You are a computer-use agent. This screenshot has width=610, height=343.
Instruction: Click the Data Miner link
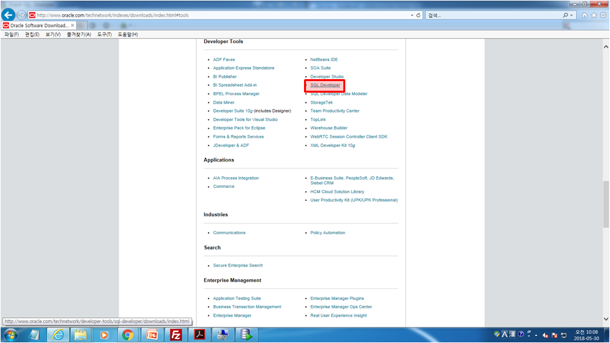224,102
